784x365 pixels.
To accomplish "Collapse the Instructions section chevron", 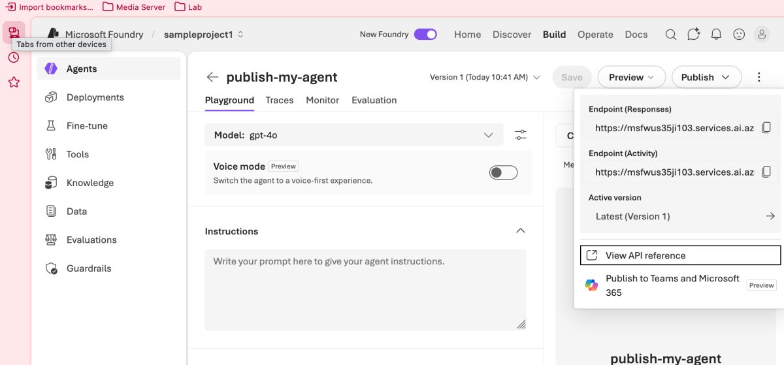I will 520,231.
